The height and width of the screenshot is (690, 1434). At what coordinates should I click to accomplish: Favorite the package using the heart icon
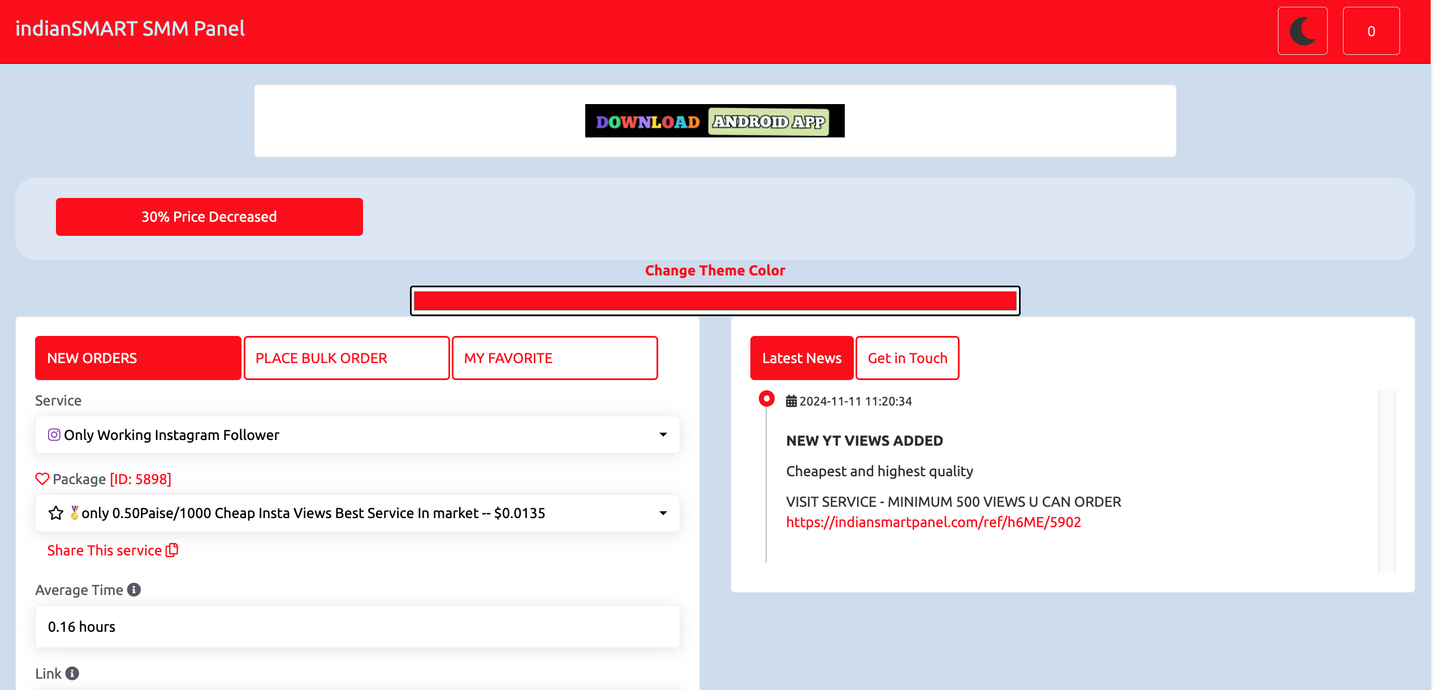pos(42,478)
